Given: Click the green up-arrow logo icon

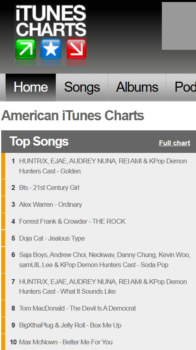Looking at the screenshot, I should point(25,49).
